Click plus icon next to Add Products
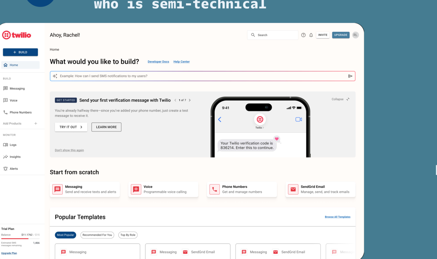This screenshot has height=259, width=437. pos(36,124)
